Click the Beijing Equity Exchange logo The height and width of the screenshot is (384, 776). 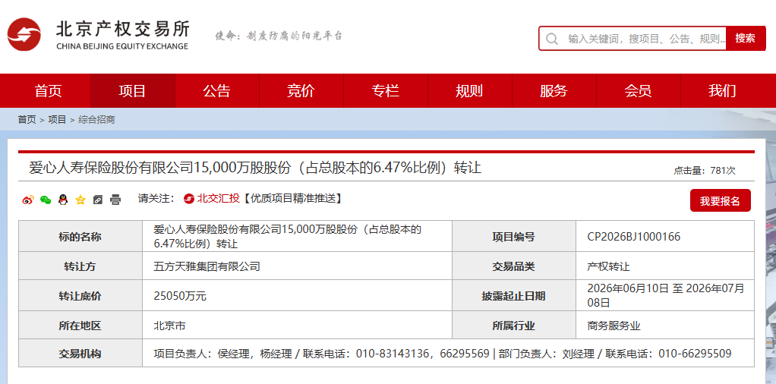tap(98, 34)
